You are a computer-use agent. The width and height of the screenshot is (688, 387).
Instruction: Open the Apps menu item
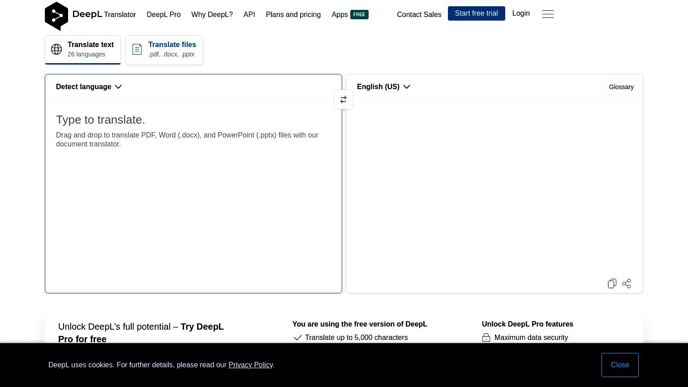[340, 14]
